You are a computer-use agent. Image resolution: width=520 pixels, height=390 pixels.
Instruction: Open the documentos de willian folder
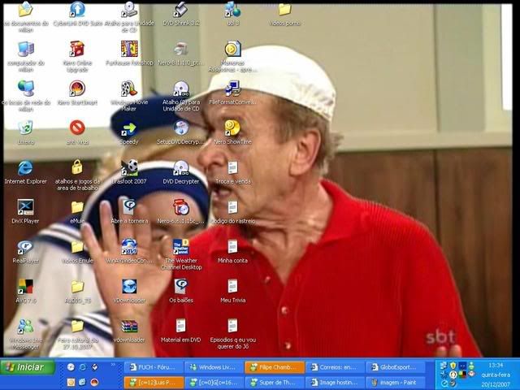point(25,10)
